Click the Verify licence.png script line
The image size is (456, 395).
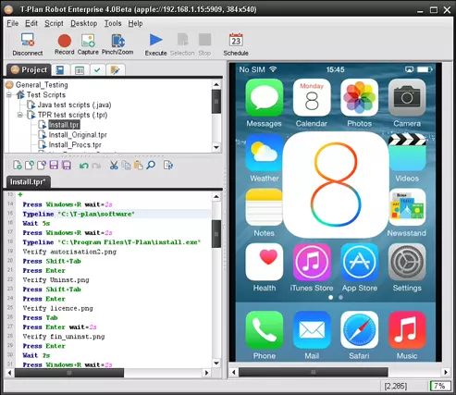pyautogui.click(x=57, y=308)
